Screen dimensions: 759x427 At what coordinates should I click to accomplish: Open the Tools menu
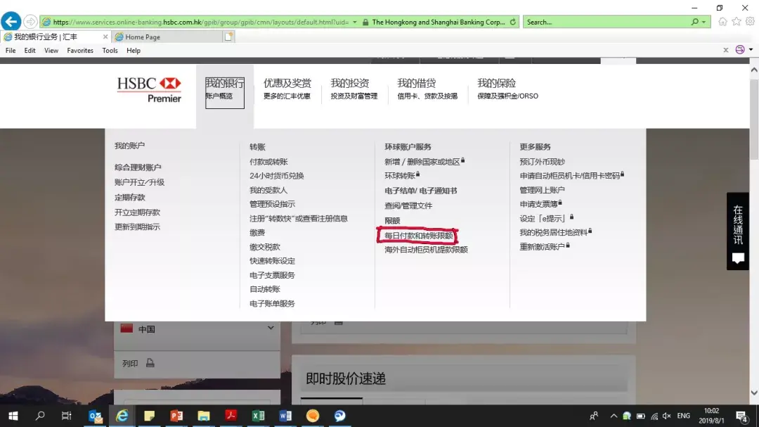coord(109,50)
